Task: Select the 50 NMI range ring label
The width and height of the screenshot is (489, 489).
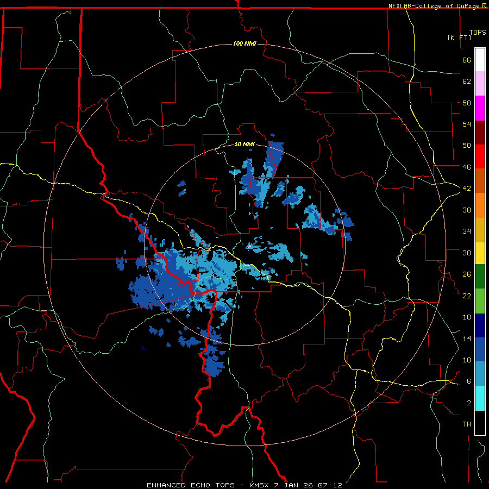Action: (244, 144)
